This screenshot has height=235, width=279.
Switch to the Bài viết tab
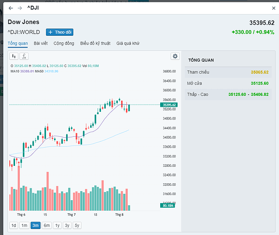click(x=41, y=43)
